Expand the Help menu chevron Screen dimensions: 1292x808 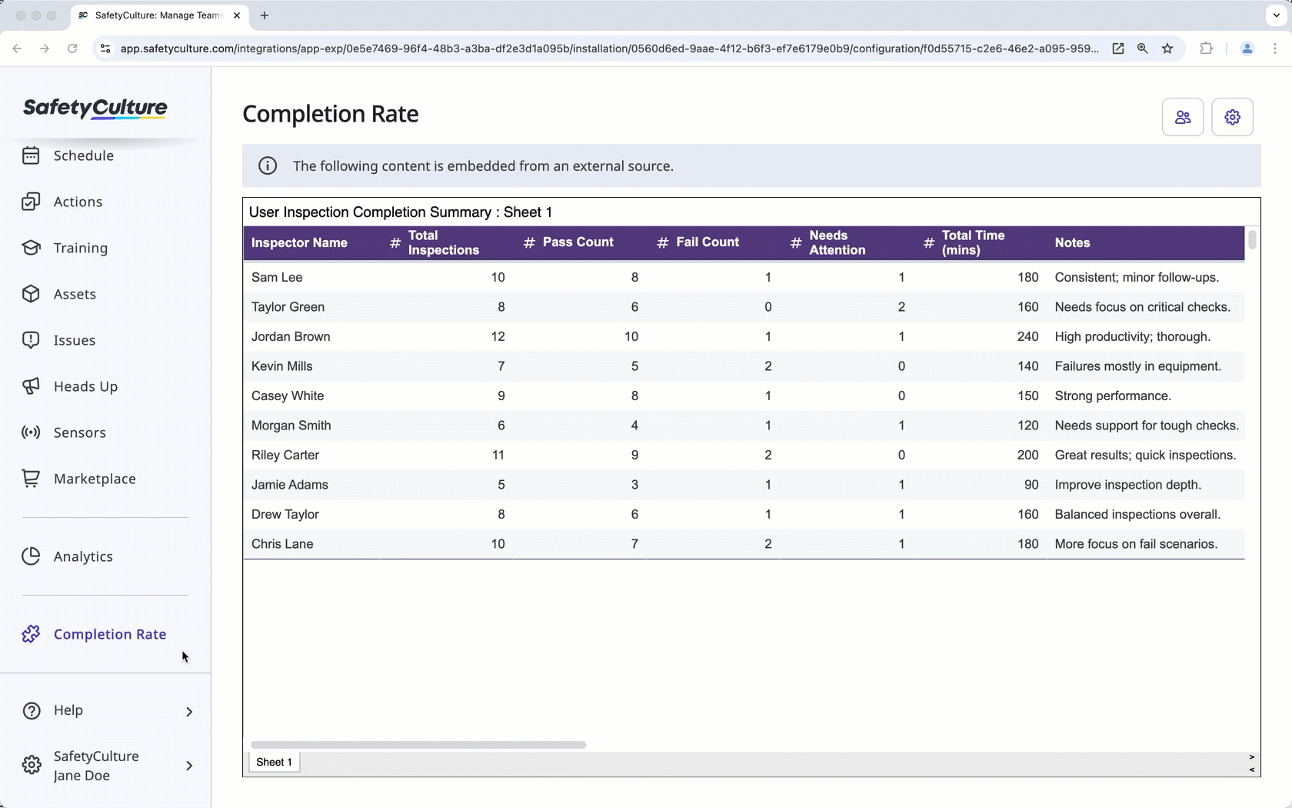[x=189, y=711]
